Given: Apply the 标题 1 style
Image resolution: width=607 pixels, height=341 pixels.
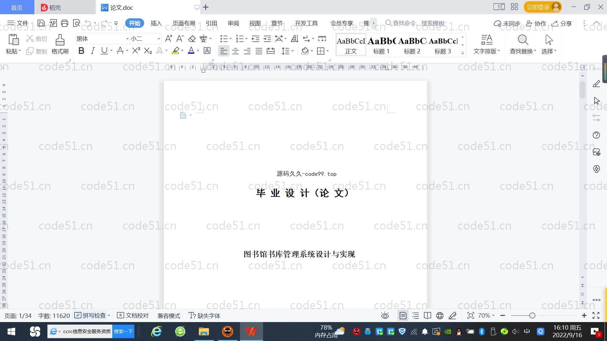Looking at the screenshot, I should click(x=381, y=45).
